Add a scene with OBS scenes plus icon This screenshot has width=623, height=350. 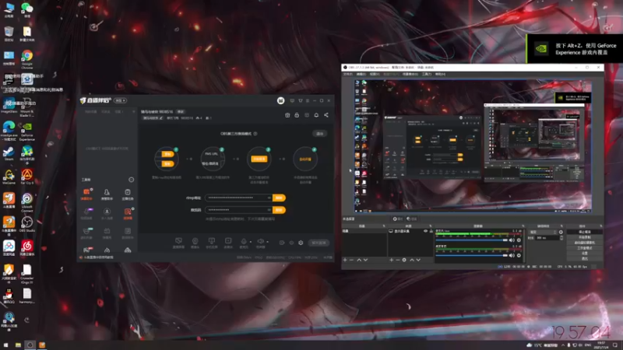(x=345, y=260)
